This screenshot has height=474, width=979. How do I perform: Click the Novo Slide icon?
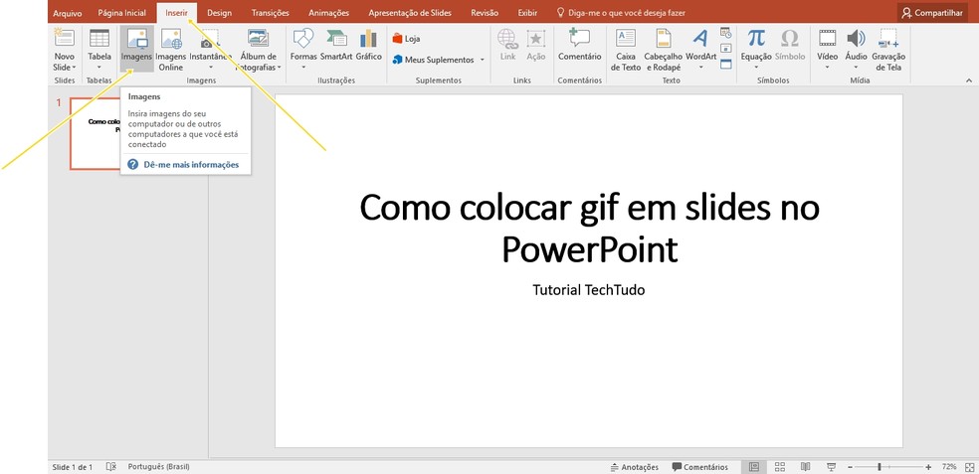(64, 38)
